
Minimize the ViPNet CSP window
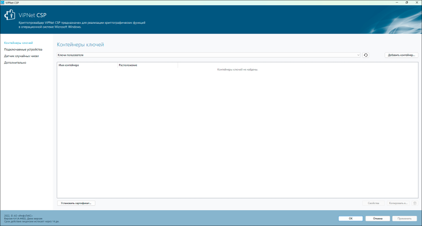pyautogui.click(x=397, y=2)
